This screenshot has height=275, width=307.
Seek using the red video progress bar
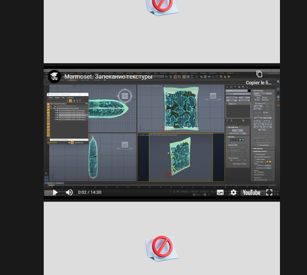[x=162, y=185]
